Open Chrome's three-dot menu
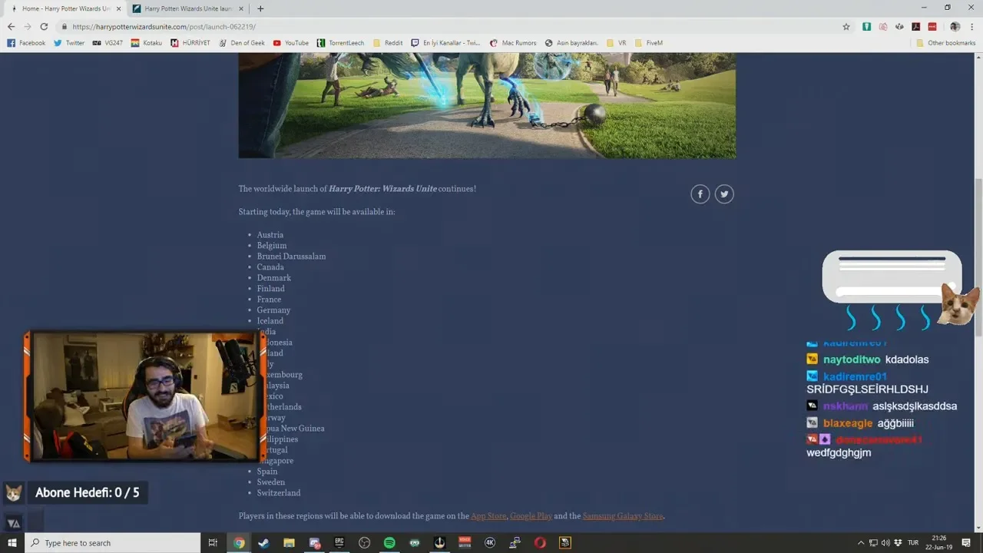 971,26
